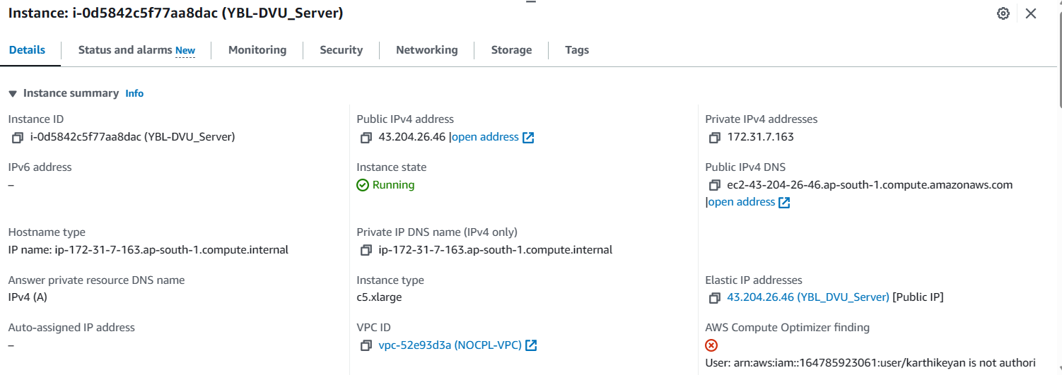The height and width of the screenshot is (375, 1062).
Task: Click the 172.31.7.163 private IP value
Action: coord(761,137)
